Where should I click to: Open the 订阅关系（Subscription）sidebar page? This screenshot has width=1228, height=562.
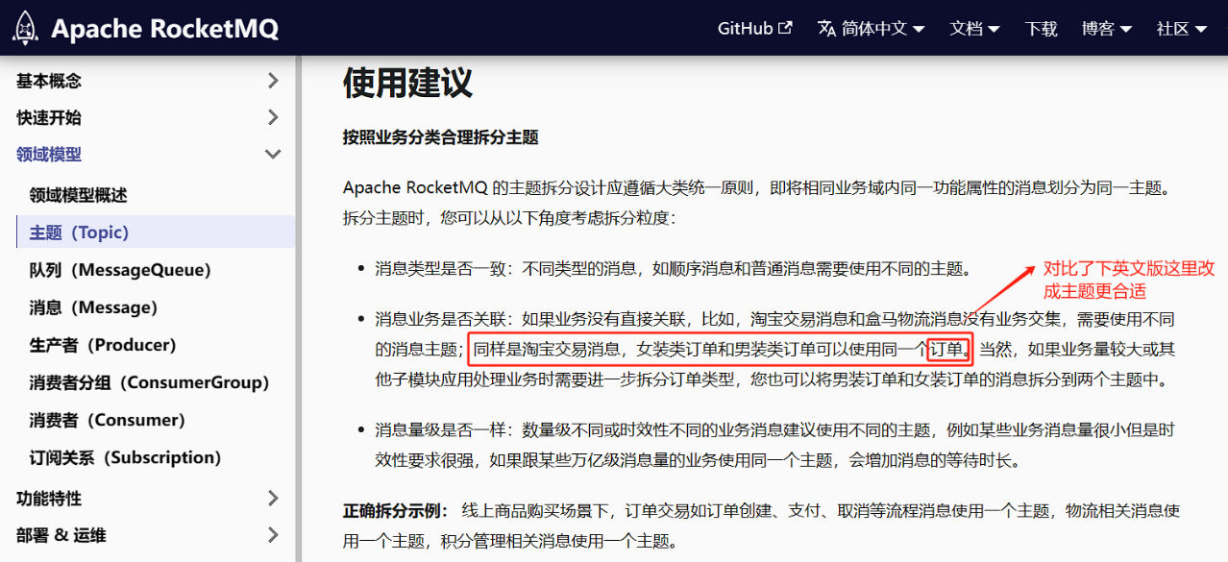click(x=125, y=457)
